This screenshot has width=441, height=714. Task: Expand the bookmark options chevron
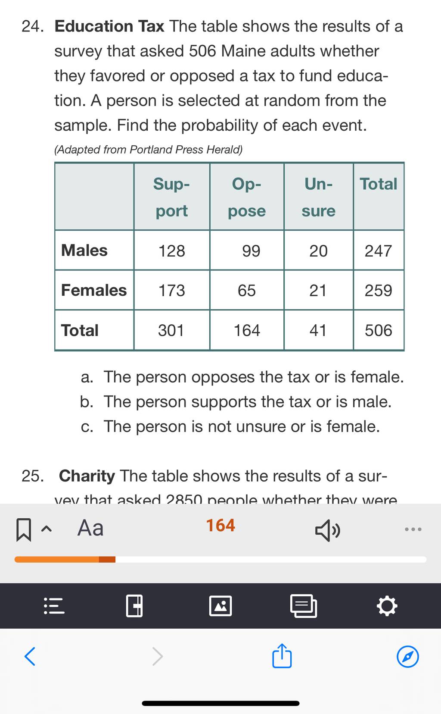point(47,529)
